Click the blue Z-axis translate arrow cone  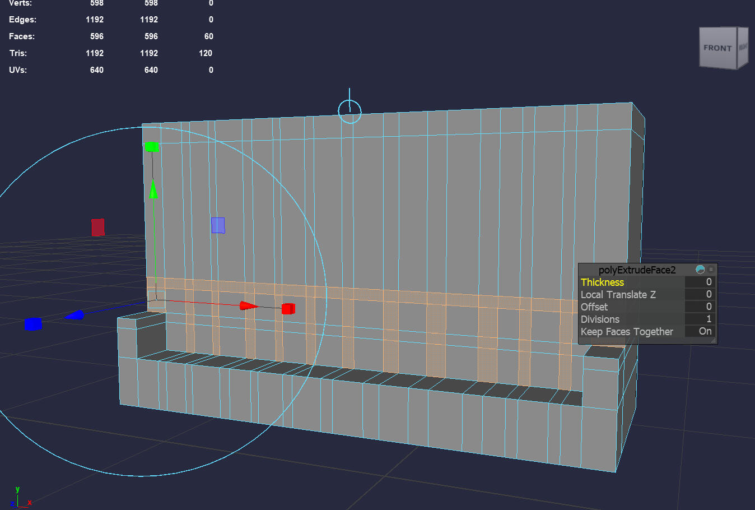point(74,316)
